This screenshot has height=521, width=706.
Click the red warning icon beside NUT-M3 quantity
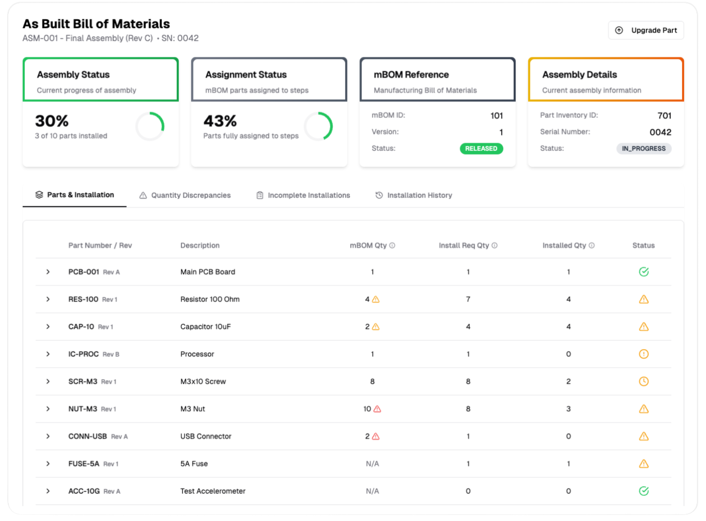pos(377,409)
